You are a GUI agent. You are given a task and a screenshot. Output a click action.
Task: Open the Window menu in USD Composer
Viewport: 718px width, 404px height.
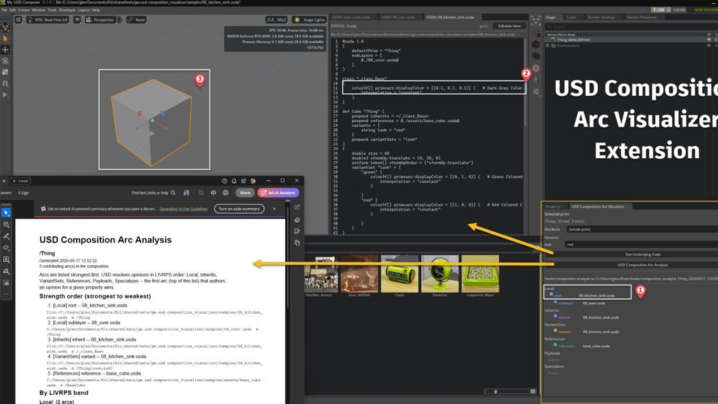click(38, 10)
